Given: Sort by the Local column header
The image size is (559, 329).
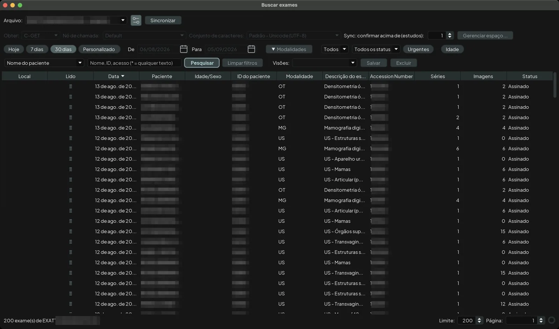Looking at the screenshot, I should 24,76.
